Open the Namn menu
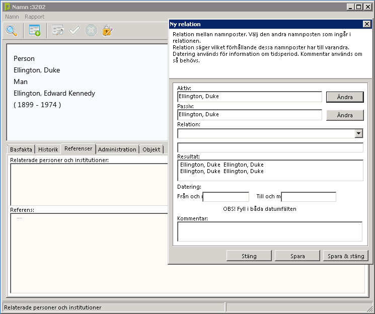The image size is (375, 314). point(12,17)
